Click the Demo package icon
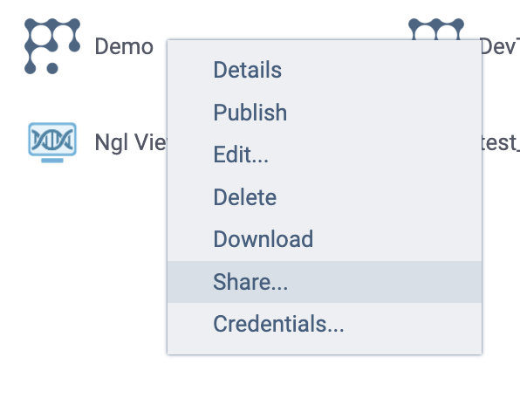 (x=52, y=46)
